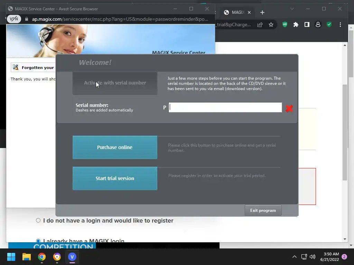This screenshot has width=354, height=265.
Task: Click the Purchase online button
Action: (115, 147)
